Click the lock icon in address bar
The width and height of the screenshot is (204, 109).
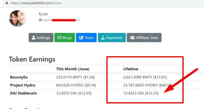(7, 3)
